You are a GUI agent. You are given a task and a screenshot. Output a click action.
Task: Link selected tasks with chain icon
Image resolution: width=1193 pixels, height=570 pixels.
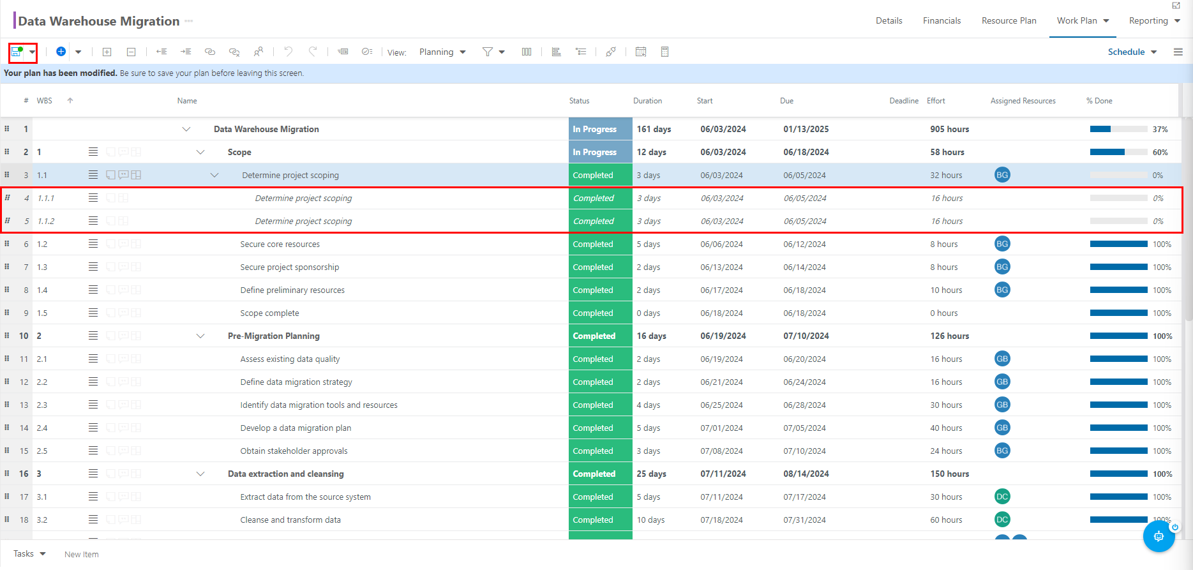(x=210, y=52)
